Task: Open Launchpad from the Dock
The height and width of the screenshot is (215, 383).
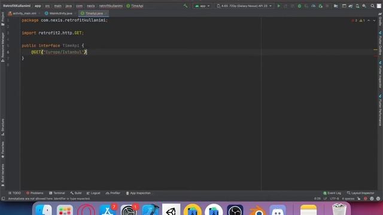Action: coord(65,210)
